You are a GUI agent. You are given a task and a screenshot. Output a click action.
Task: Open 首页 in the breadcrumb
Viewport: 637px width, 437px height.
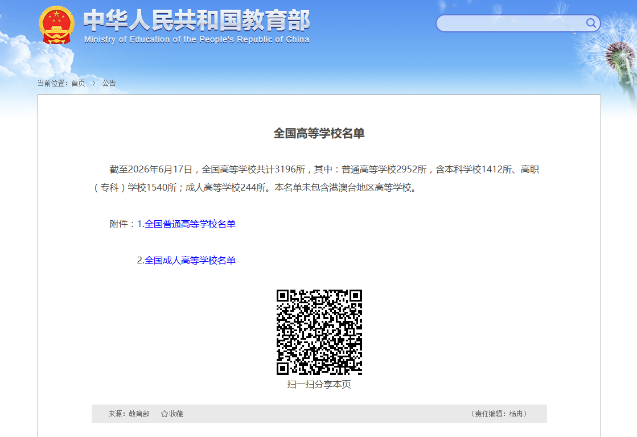[79, 83]
